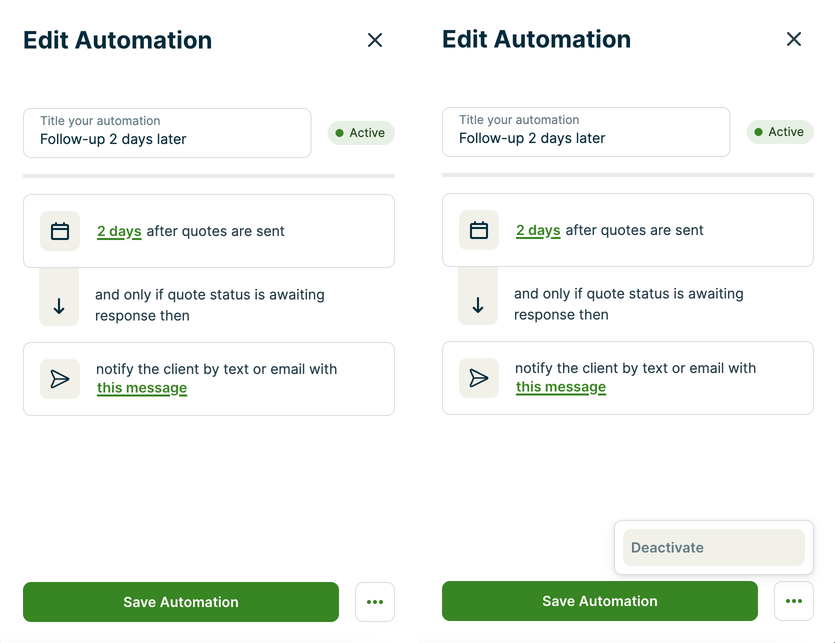The height and width of the screenshot is (643, 835).
Task: Focus the automation title field in left panel
Action: pos(167,133)
